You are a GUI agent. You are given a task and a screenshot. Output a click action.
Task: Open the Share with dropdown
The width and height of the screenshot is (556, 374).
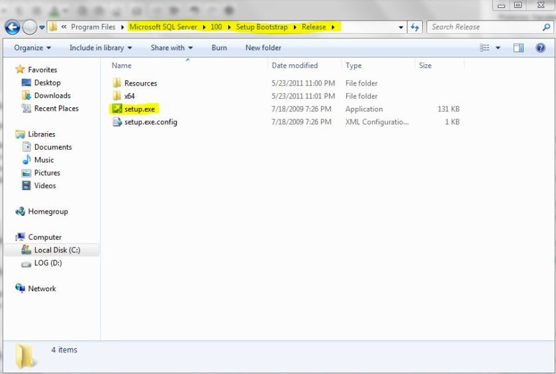click(x=171, y=48)
